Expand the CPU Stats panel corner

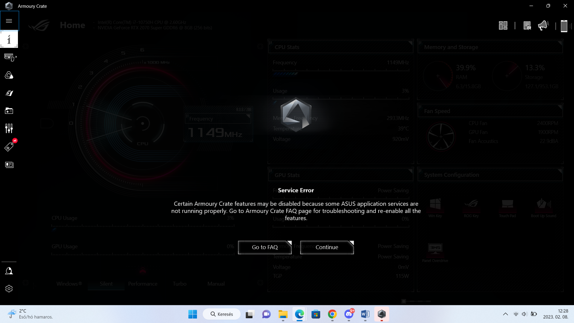click(x=410, y=43)
